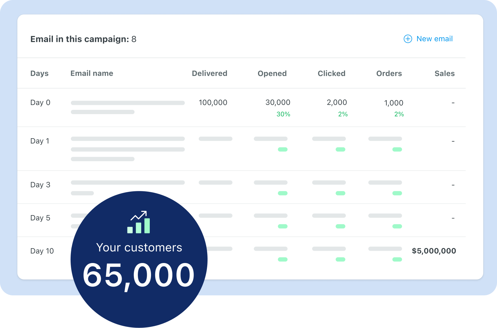Click the plus icon beside New email
This screenshot has width=497, height=328.
408,39
